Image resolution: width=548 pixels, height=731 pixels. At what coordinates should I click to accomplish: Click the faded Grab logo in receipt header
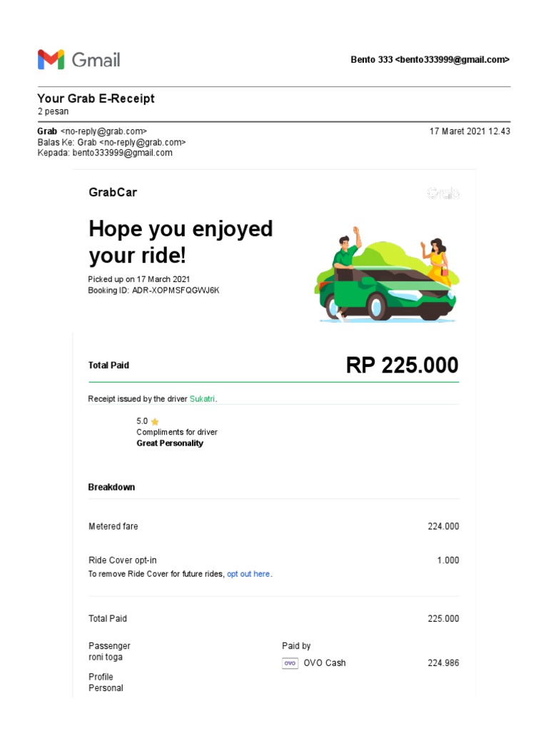(442, 193)
